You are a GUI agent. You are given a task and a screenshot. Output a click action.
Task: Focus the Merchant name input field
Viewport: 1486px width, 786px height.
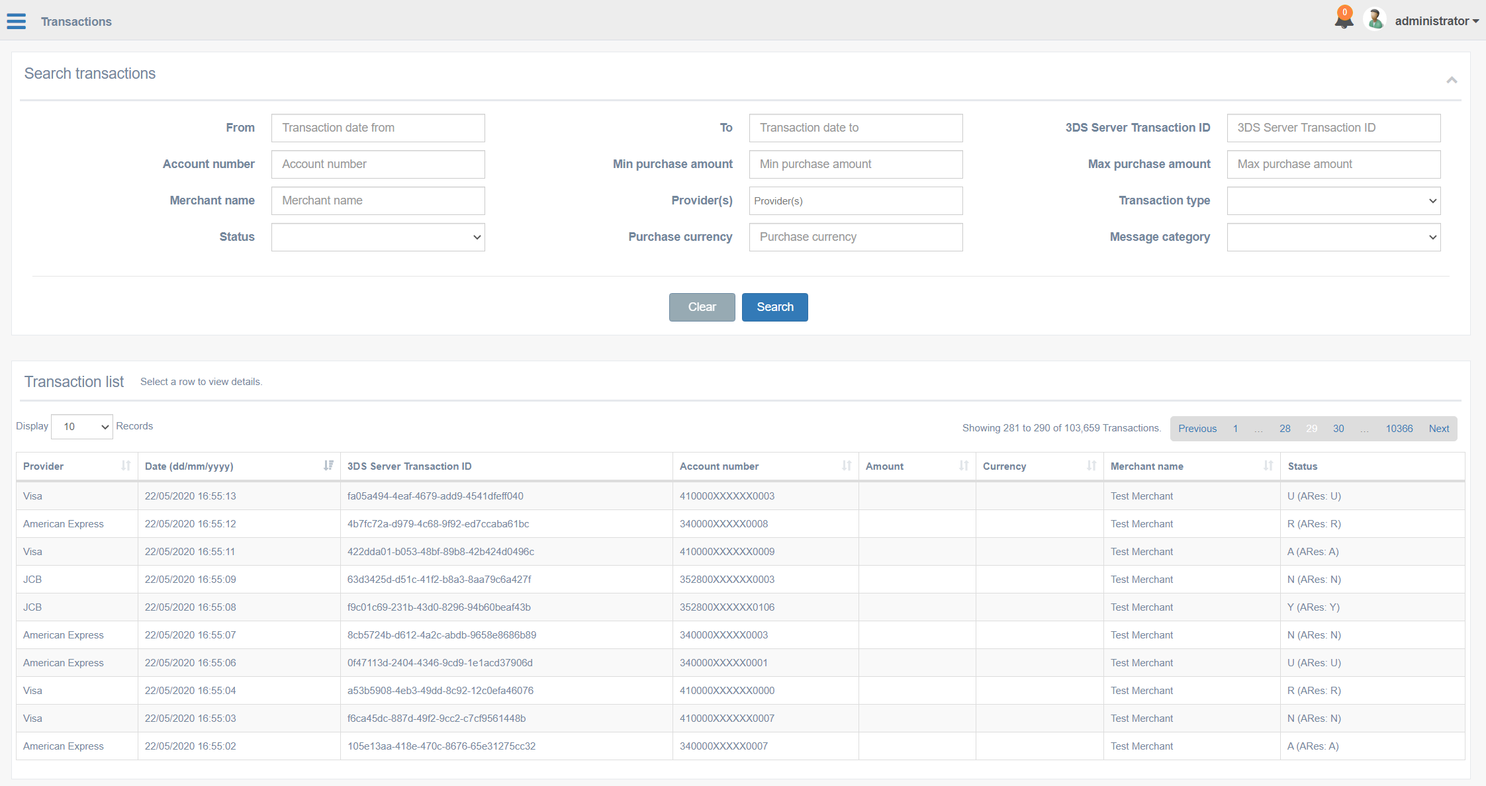(378, 200)
